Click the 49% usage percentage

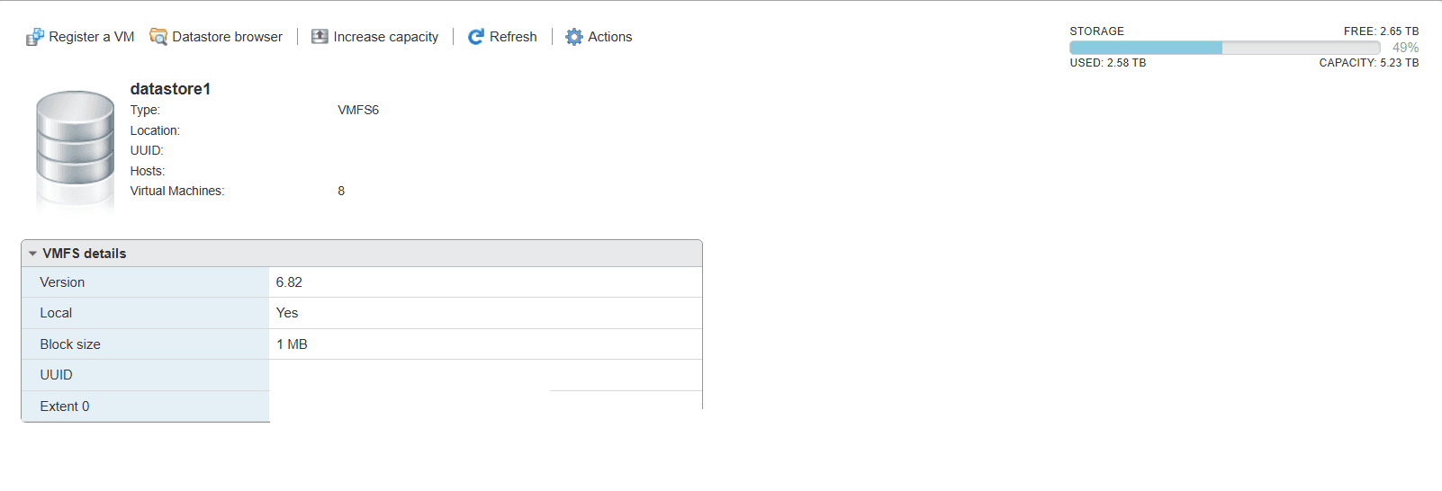(x=1405, y=48)
